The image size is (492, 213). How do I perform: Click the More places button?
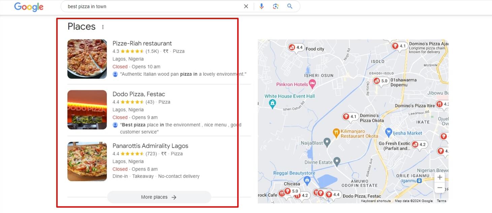(159, 197)
